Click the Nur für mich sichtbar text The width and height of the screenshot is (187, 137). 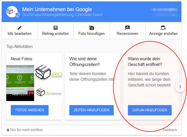(27, 130)
